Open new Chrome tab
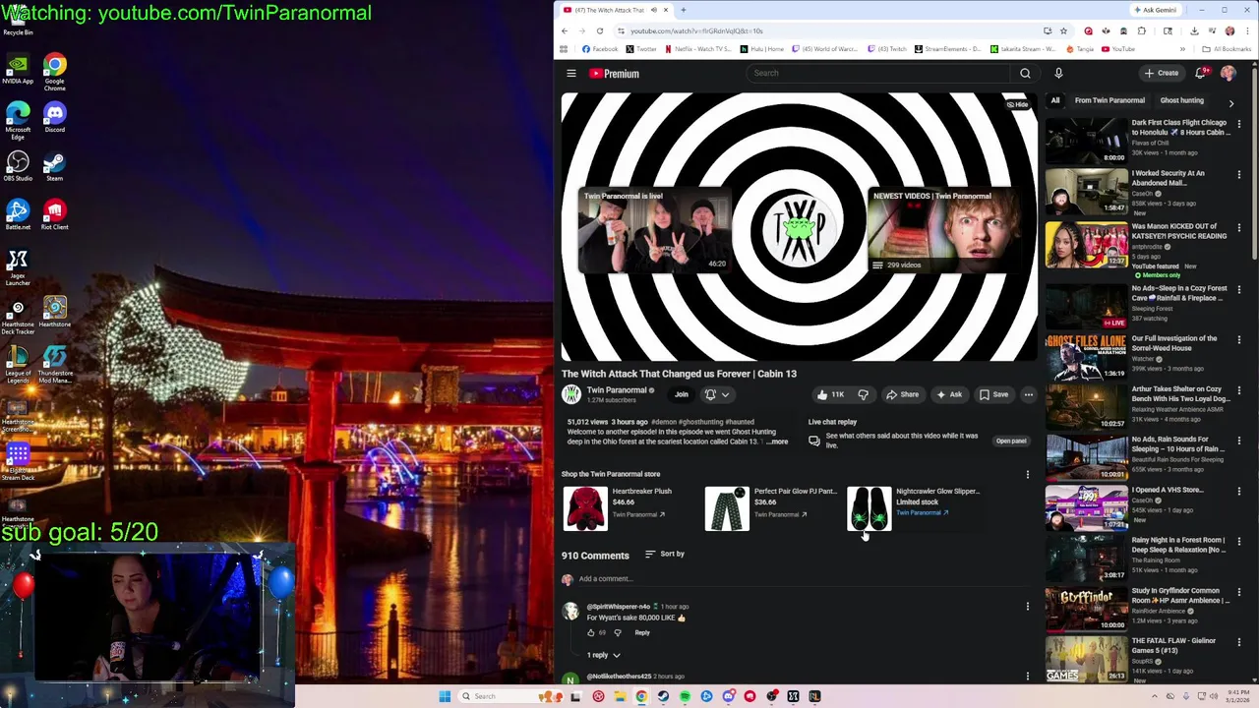The height and width of the screenshot is (708, 1259). pyautogui.click(x=684, y=10)
